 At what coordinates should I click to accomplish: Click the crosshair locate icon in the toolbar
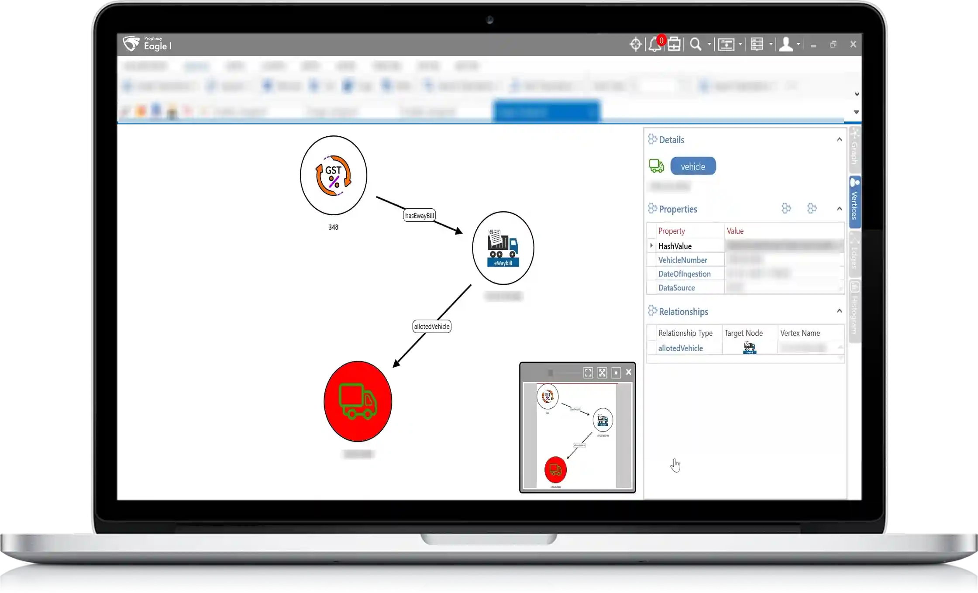[x=635, y=44]
